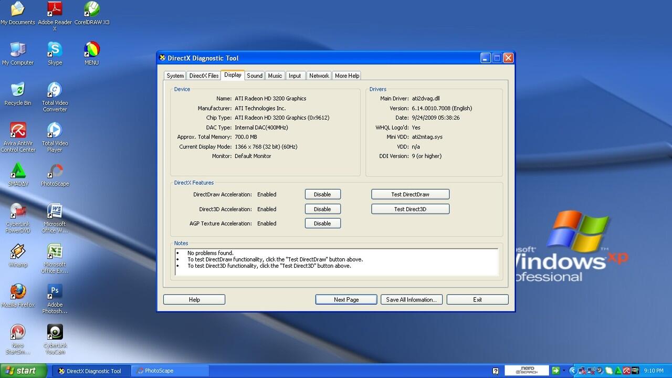Launch Adobe Photoshop shortcut
The image size is (672, 378).
[55, 299]
